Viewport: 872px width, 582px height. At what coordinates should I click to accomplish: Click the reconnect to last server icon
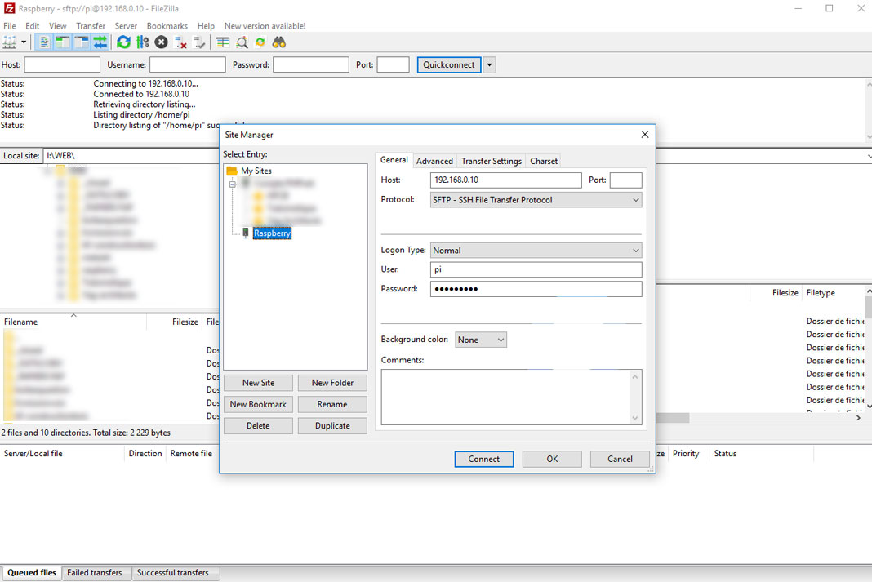[198, 42]
